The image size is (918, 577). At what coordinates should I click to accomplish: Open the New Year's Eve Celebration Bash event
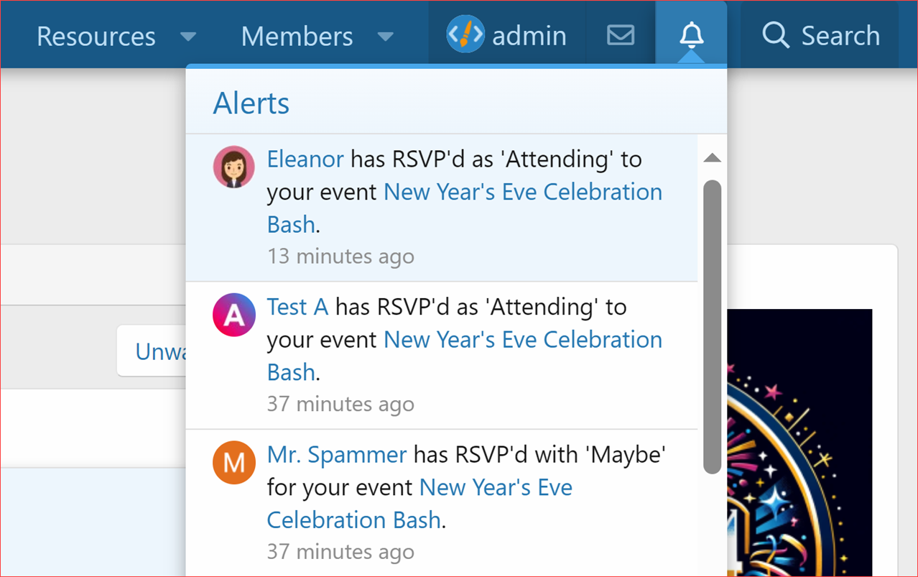click(522, 191)
